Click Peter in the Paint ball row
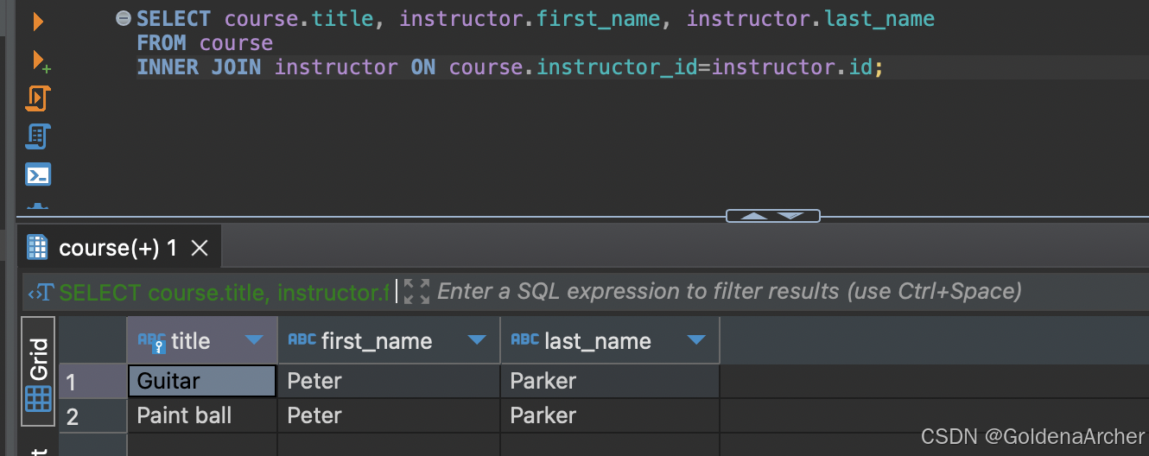Viewport: 1149px width, 456px height. pos(389,415)
